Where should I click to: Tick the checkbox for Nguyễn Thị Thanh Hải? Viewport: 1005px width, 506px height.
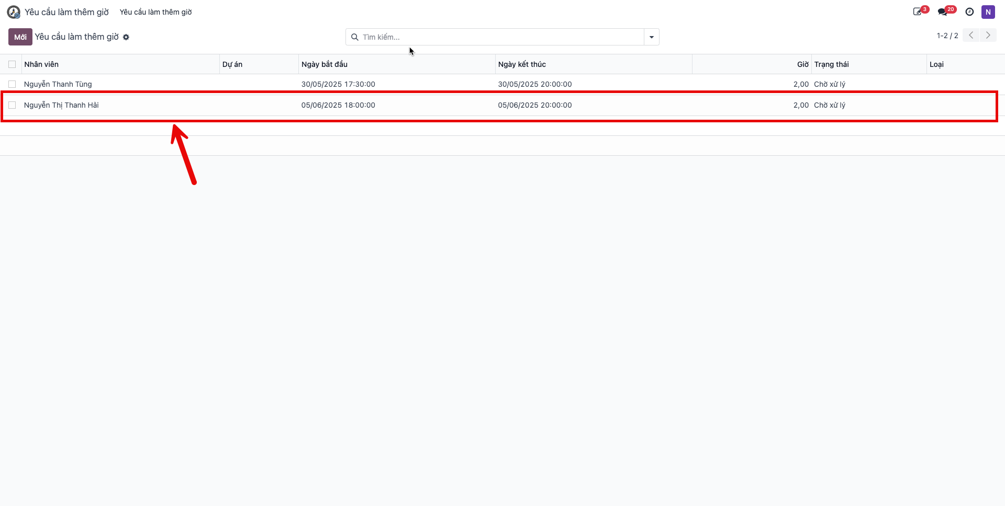pos(12,105)
